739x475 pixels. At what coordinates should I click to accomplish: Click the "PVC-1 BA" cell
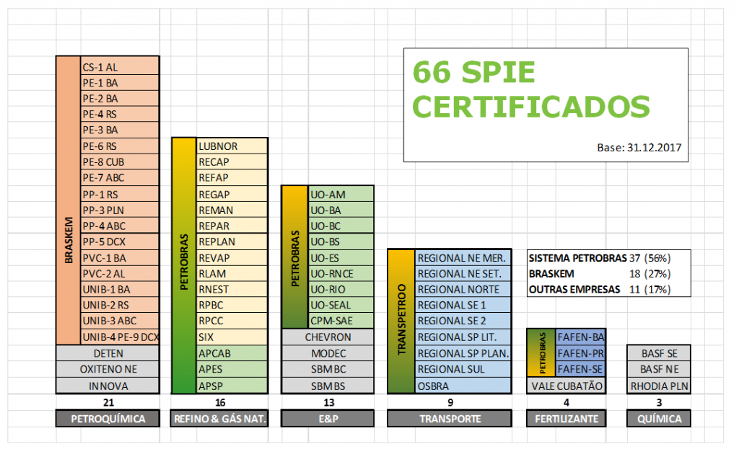tap(120, 258)
